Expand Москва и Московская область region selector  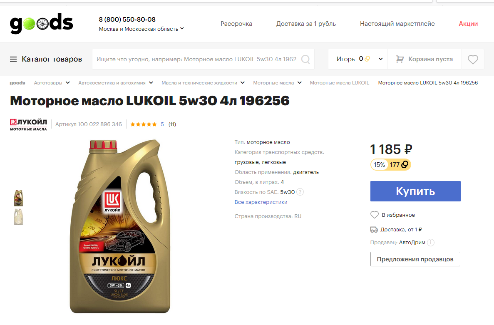tap(141, 29)
